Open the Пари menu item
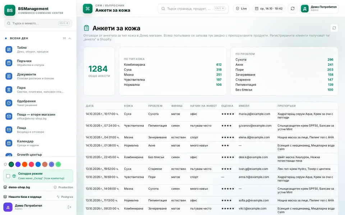Screen dimensions: 345x215 pyautogui.click(x=38, y=90)
